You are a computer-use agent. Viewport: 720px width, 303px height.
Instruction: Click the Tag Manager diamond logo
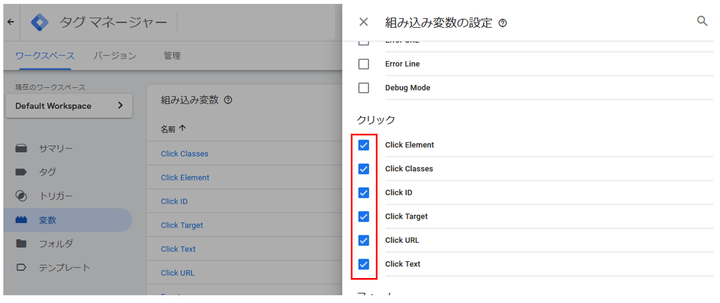tap(39, 23)
